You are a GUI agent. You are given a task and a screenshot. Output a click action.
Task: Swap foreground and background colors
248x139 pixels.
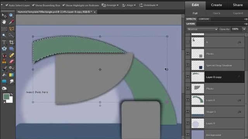[x=11, y=94]
